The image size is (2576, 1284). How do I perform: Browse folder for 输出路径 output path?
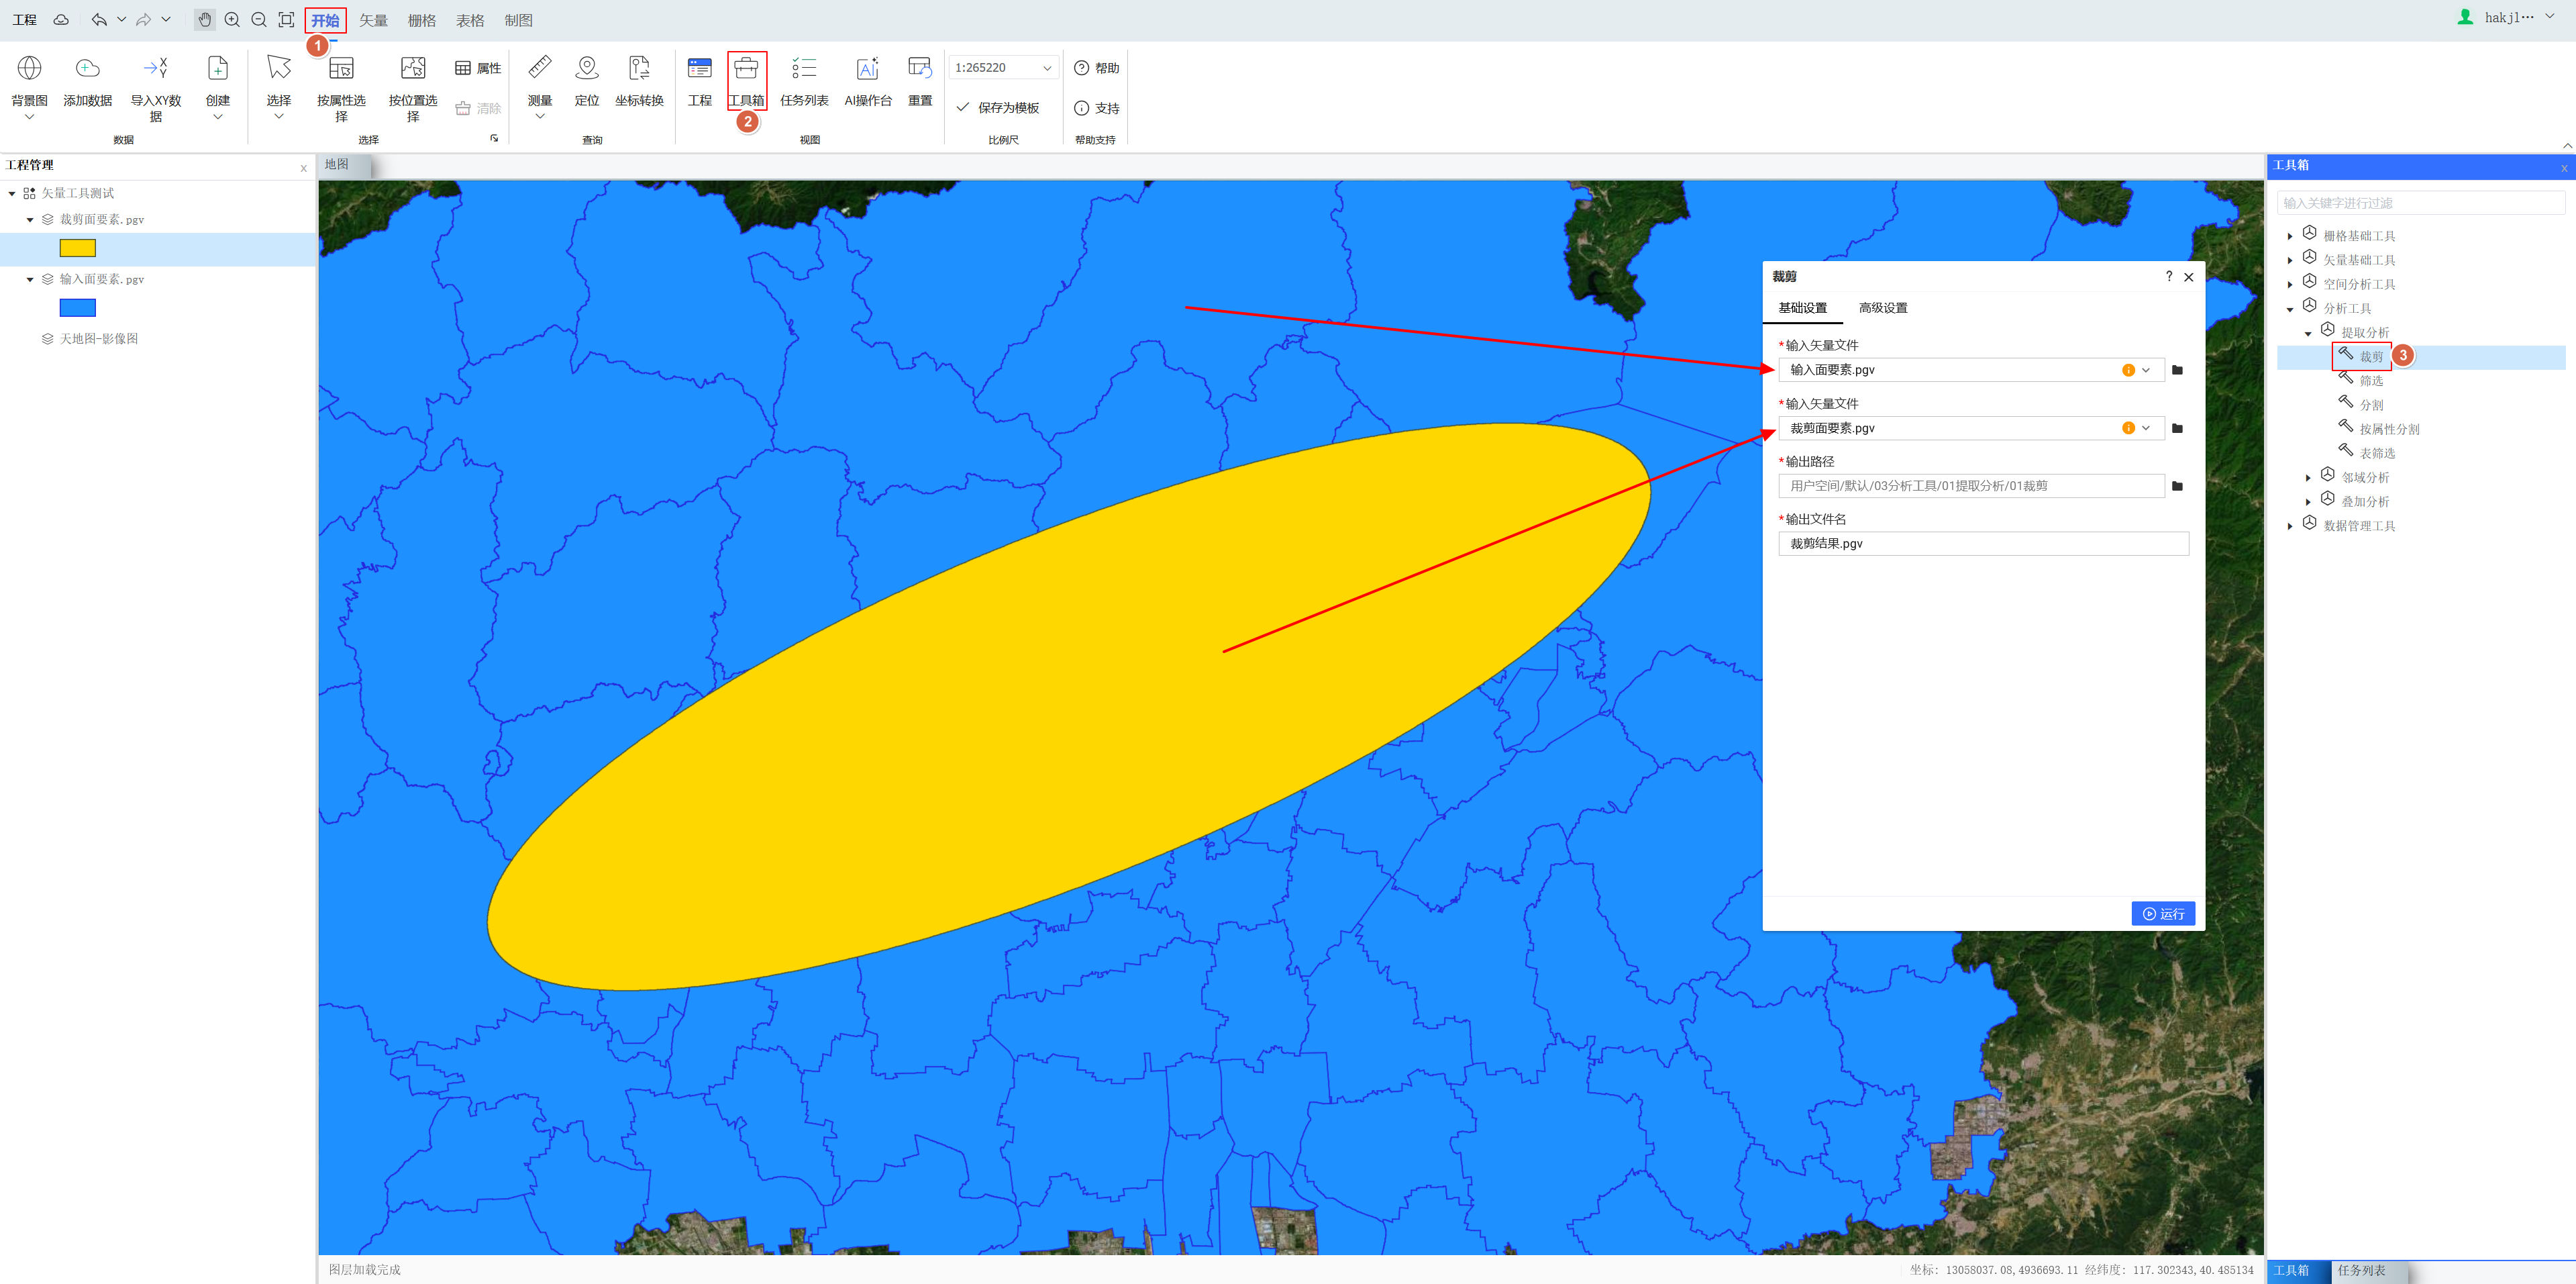(x=2177, y=486)
